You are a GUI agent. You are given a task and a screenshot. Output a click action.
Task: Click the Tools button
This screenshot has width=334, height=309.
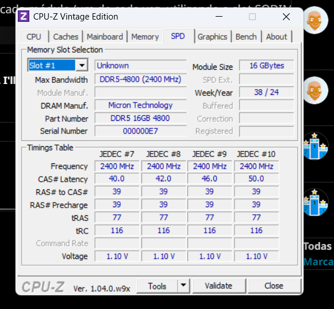(157, 286)
